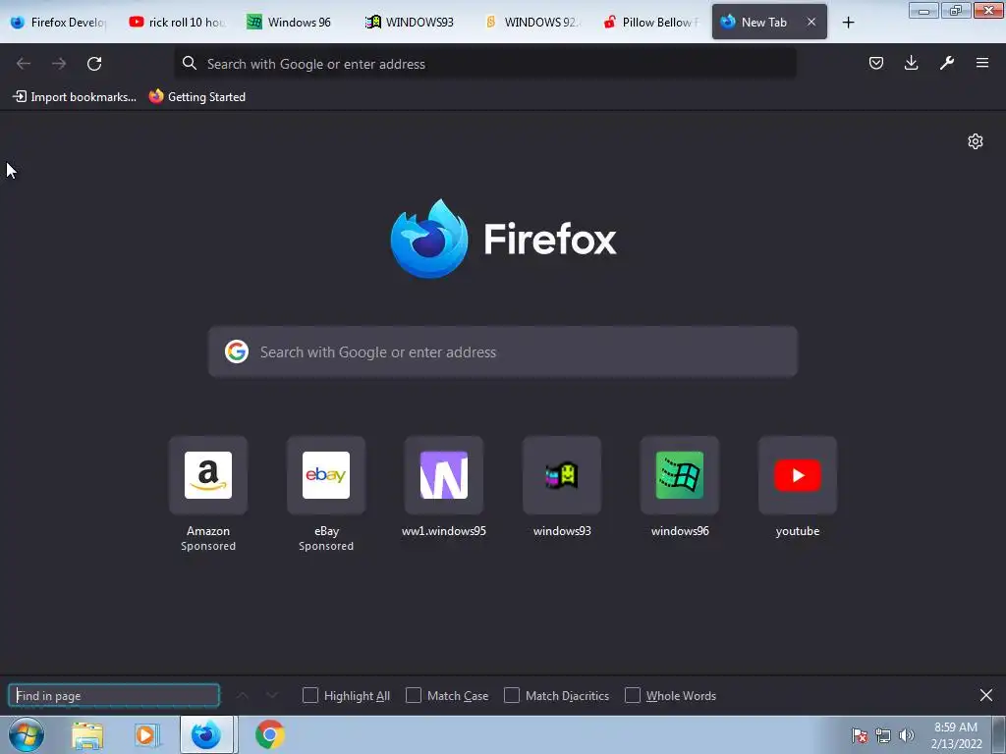
Task: Toggle Match Diacritics checkbox
Action: (511, 696)
